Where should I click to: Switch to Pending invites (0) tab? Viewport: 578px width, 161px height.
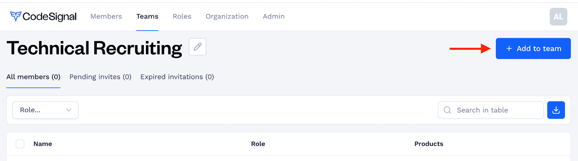click(x=100, y=77)
